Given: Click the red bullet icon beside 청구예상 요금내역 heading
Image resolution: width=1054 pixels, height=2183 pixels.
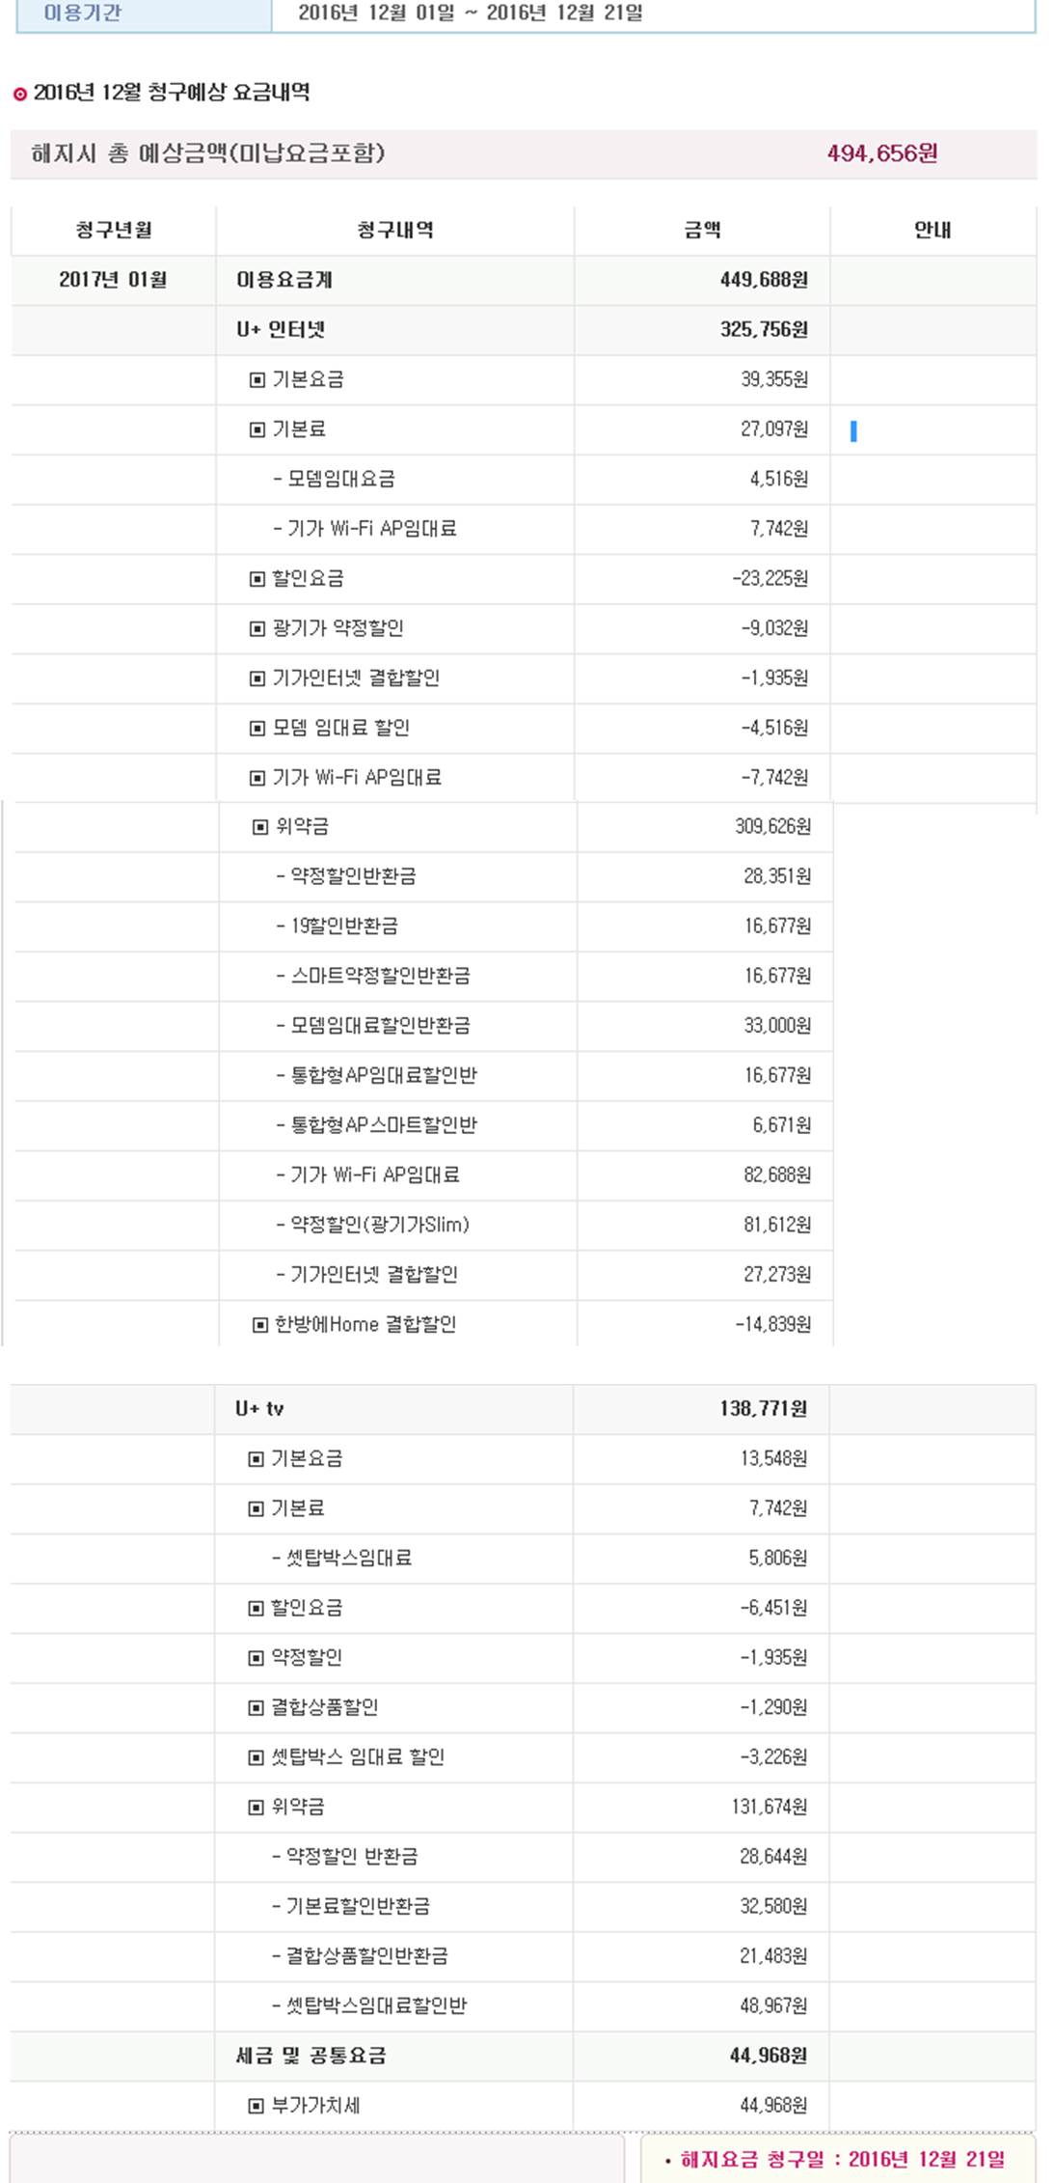Looking at the screenshot, I should [x=20, y=94].
